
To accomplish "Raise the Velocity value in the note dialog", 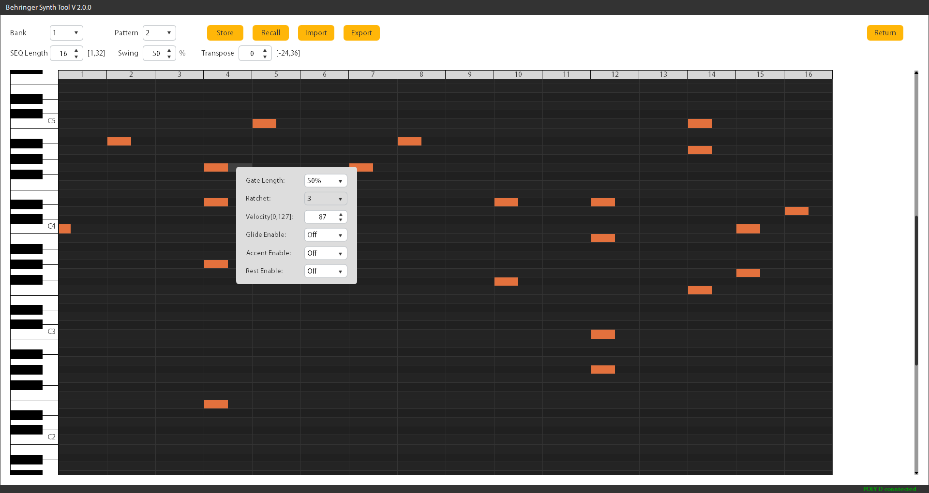I will [340, 214].
